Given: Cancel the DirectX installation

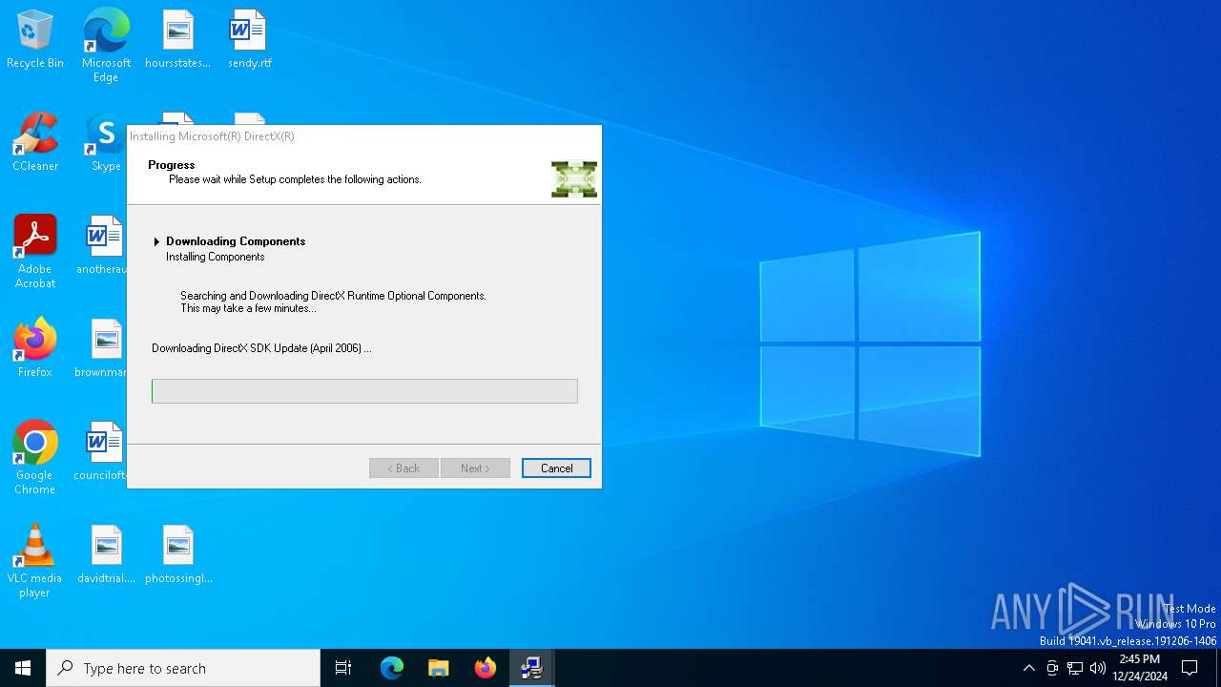Looking at the screenshot, I should (556, 468).
